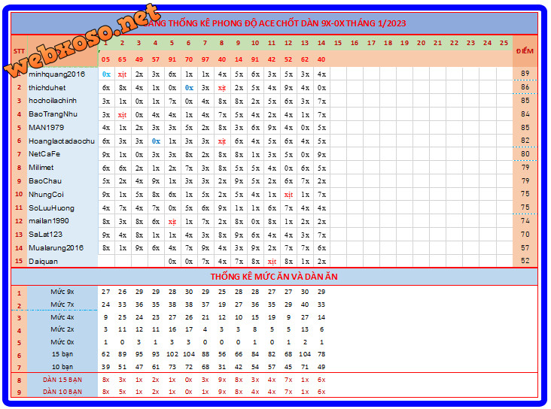Select the DÀN 15 BẠN label

click(62, 380)
